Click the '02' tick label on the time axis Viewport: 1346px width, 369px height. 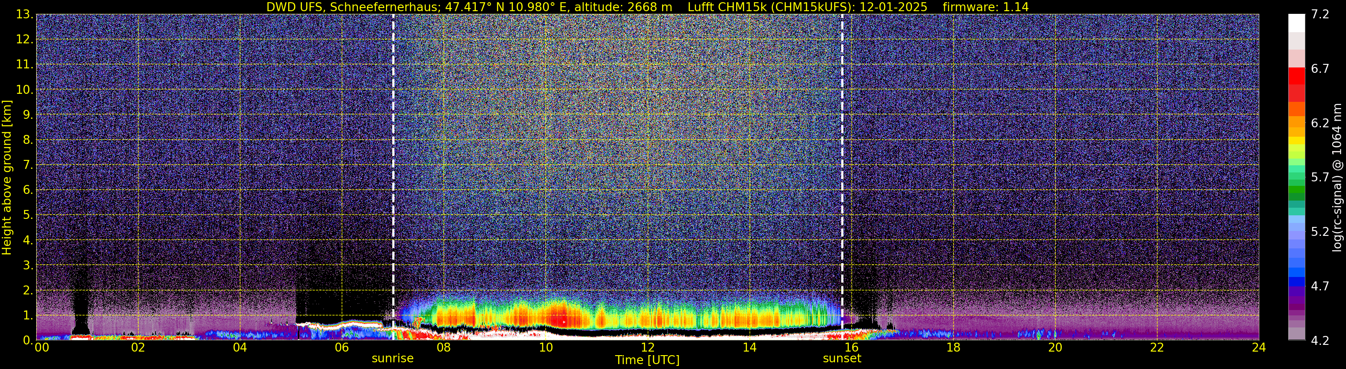tap(138, 348)
